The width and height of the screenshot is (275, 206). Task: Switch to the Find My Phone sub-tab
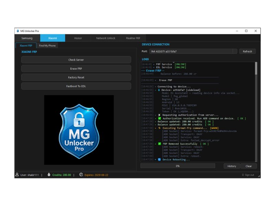tap(47, 46)
